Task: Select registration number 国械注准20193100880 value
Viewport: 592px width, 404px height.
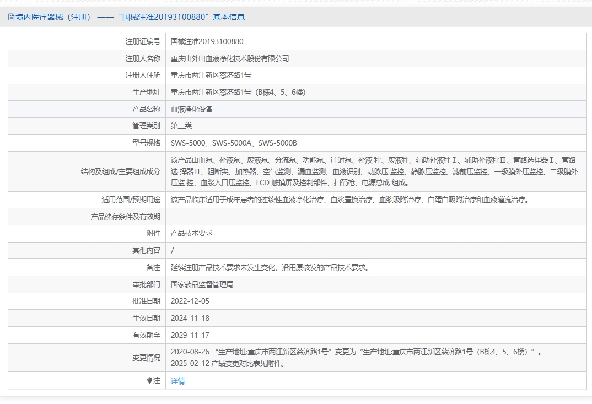Action: [x=207, y=41]
